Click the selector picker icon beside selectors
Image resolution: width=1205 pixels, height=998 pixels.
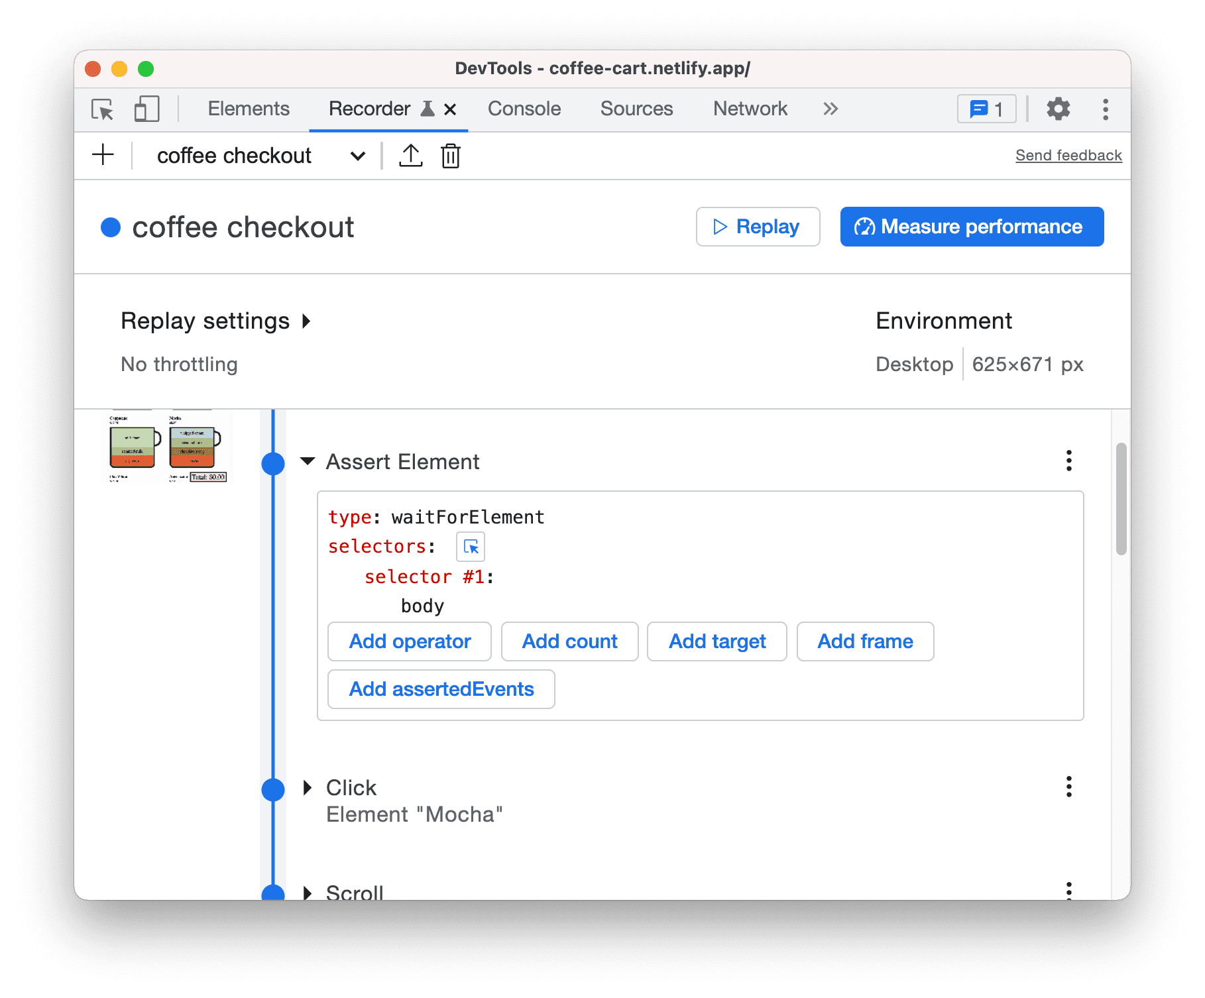pyautogui.click(x=470, y=547)
